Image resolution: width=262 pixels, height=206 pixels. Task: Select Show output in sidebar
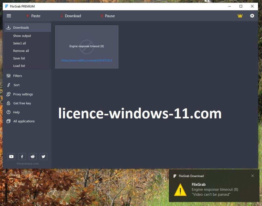(x=22, y=36)
